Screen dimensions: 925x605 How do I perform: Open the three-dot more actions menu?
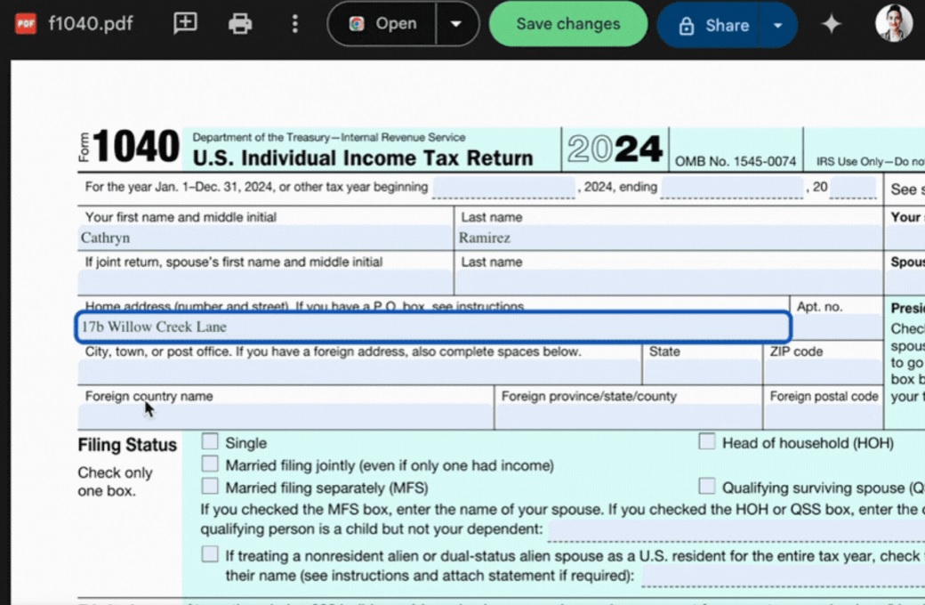pos(295,24)
